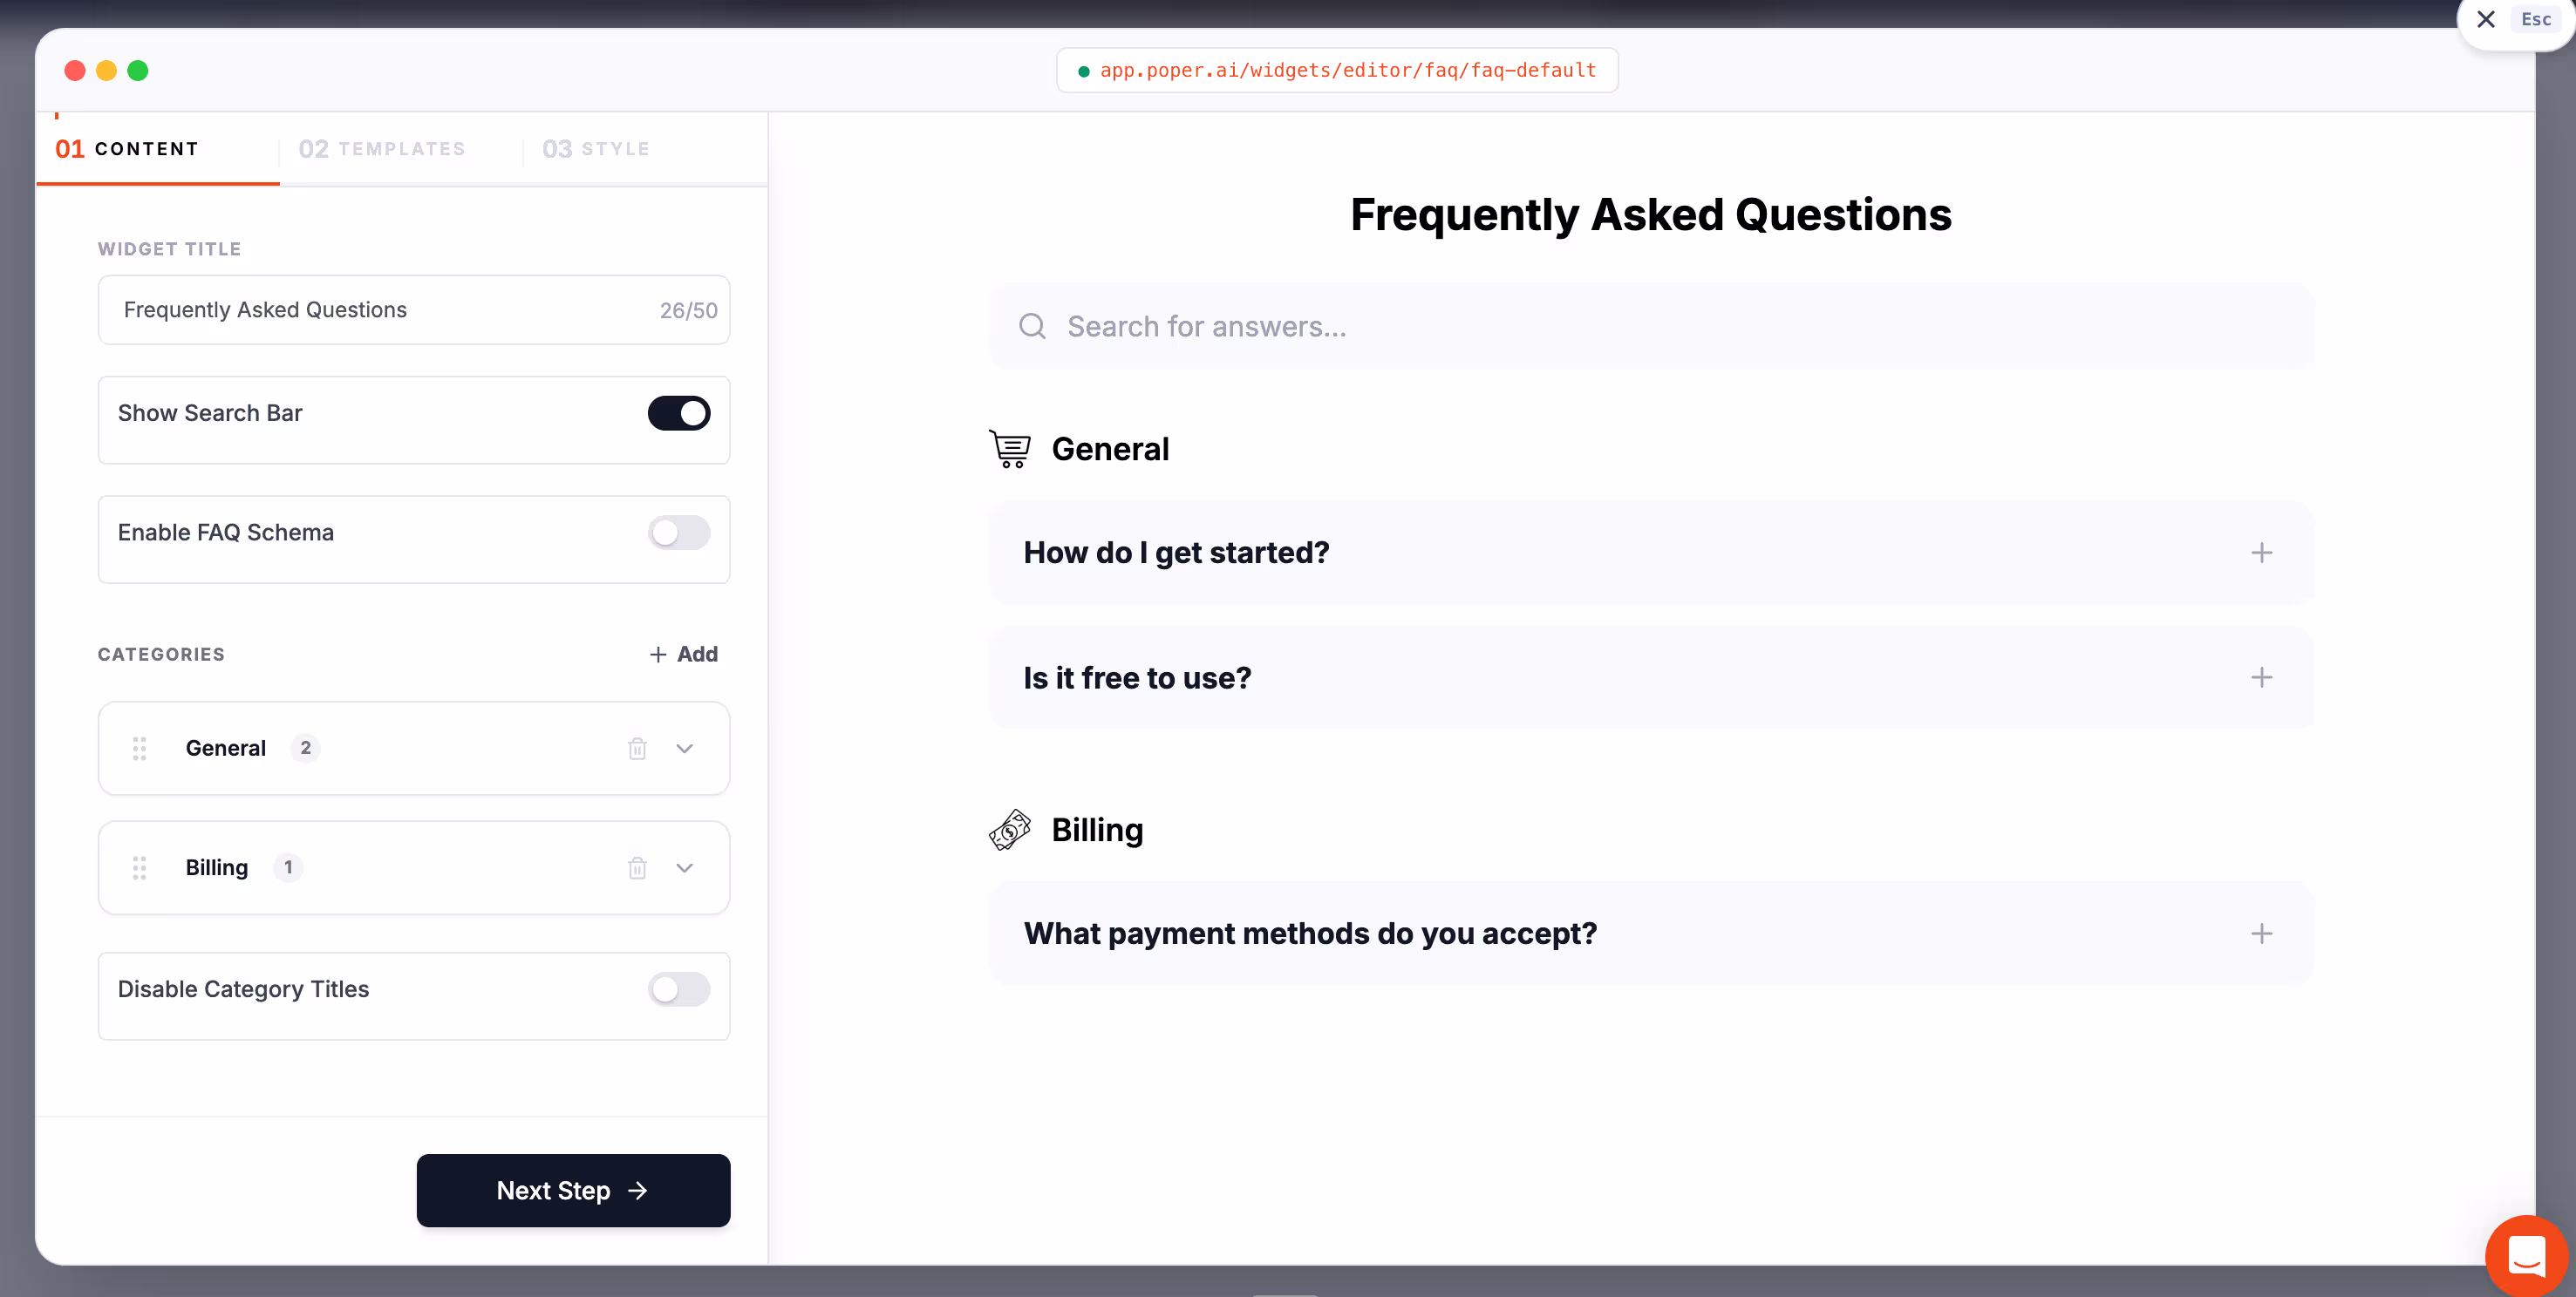Click 'What payment methods do you accept?' question

tap(1310, 934)
